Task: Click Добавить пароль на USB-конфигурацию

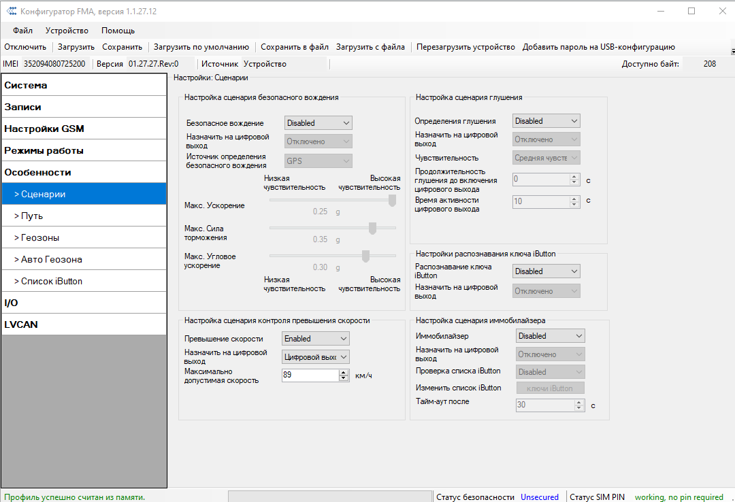Action: [x=598, y=47]
